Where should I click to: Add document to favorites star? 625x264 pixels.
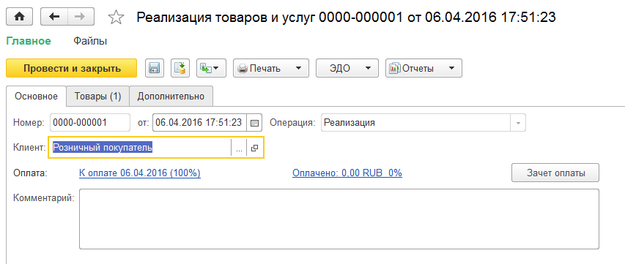116,17
